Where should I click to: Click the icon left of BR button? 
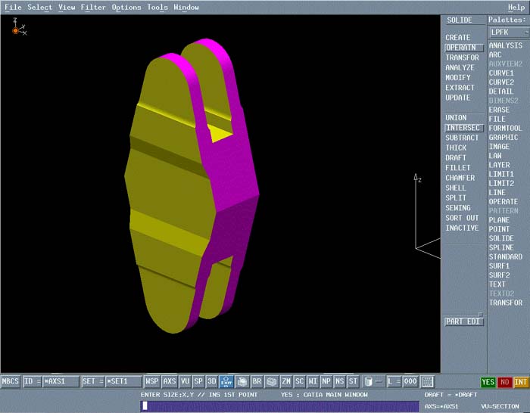242,381
